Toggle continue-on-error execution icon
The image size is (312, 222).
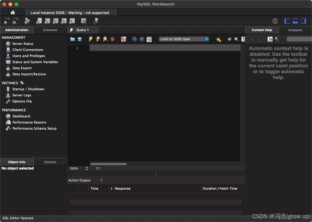tap(124, 39)
